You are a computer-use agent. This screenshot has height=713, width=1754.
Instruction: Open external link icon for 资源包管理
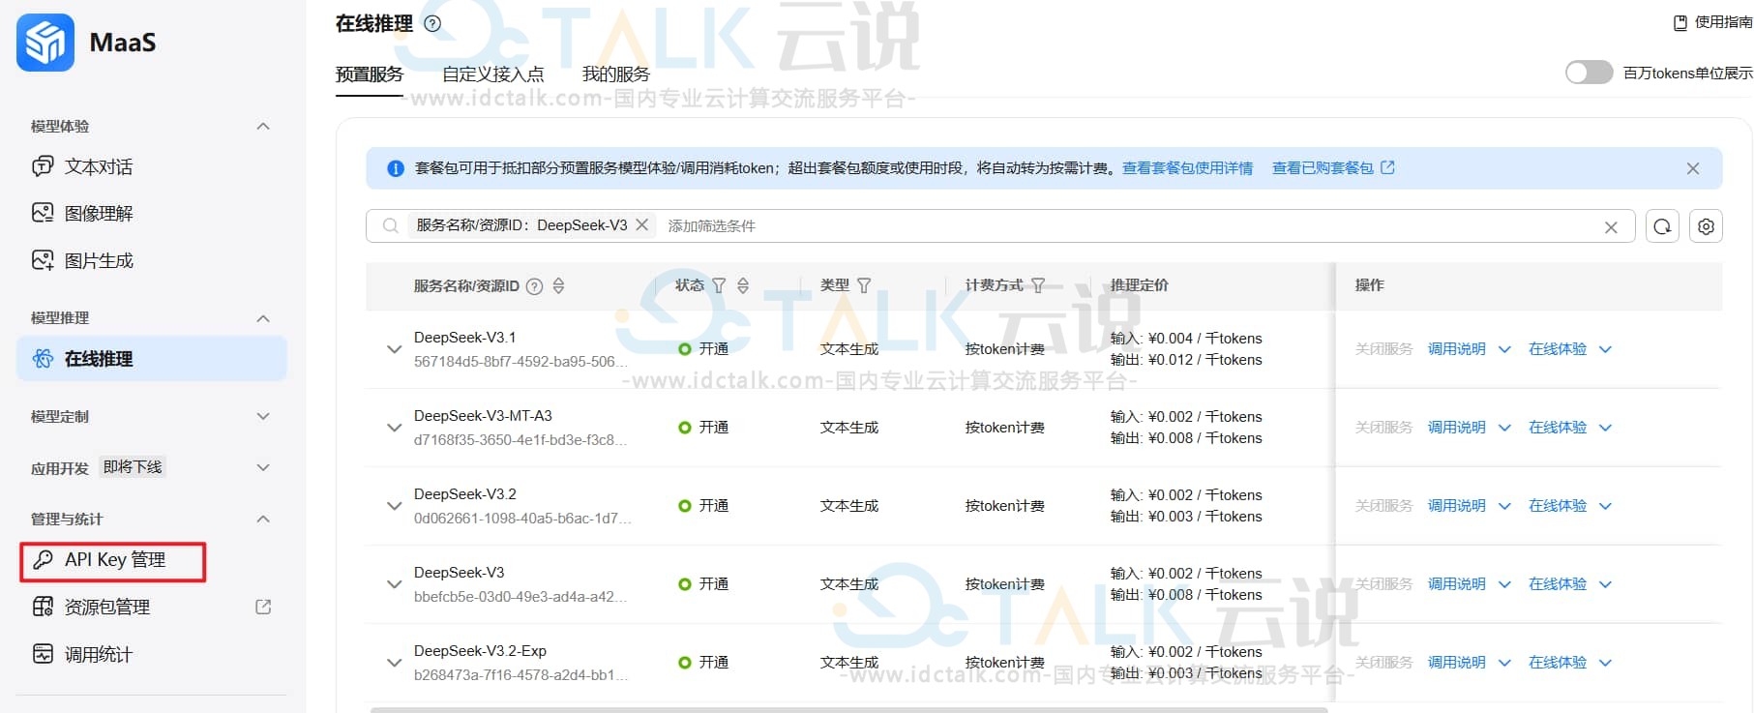[x=262, y=608]
